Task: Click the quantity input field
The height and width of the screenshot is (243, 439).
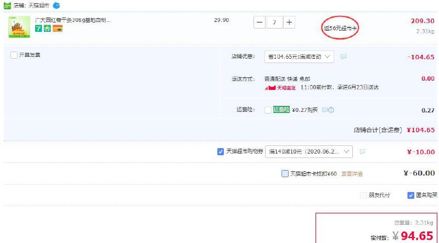Action: pos(274,22)
